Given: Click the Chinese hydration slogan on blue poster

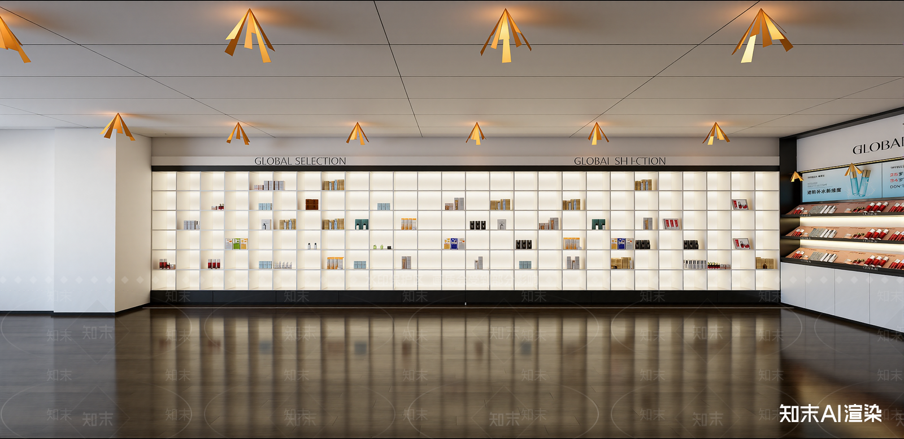Looking at the screenshot, I should click(x=824, y=192).
